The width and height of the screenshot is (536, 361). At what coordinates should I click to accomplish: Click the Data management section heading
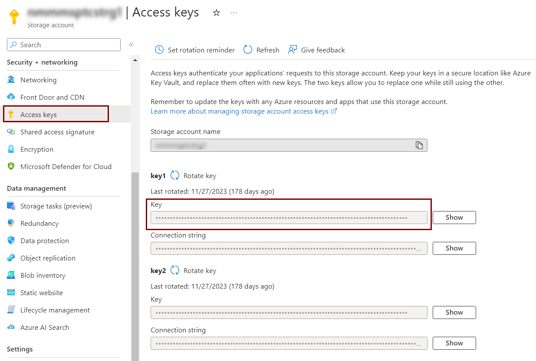click(36, 189)
